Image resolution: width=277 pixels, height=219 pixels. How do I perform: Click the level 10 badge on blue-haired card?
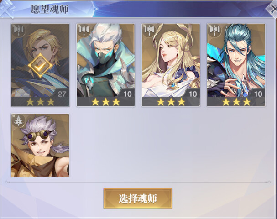(258, 94)
